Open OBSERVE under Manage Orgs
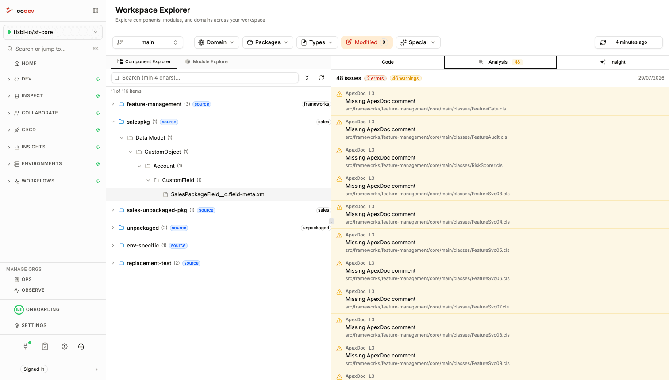The image size is (669, 380). pos(30,290)
